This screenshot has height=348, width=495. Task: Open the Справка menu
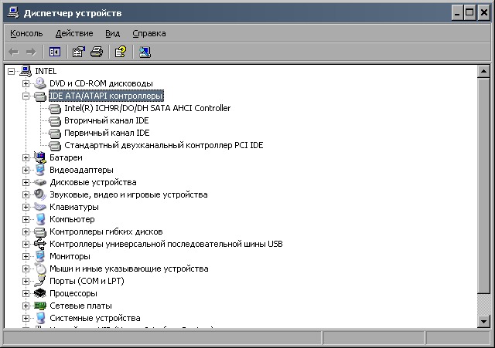149,33
